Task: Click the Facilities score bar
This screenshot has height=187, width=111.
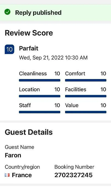Action: point(86,96)
